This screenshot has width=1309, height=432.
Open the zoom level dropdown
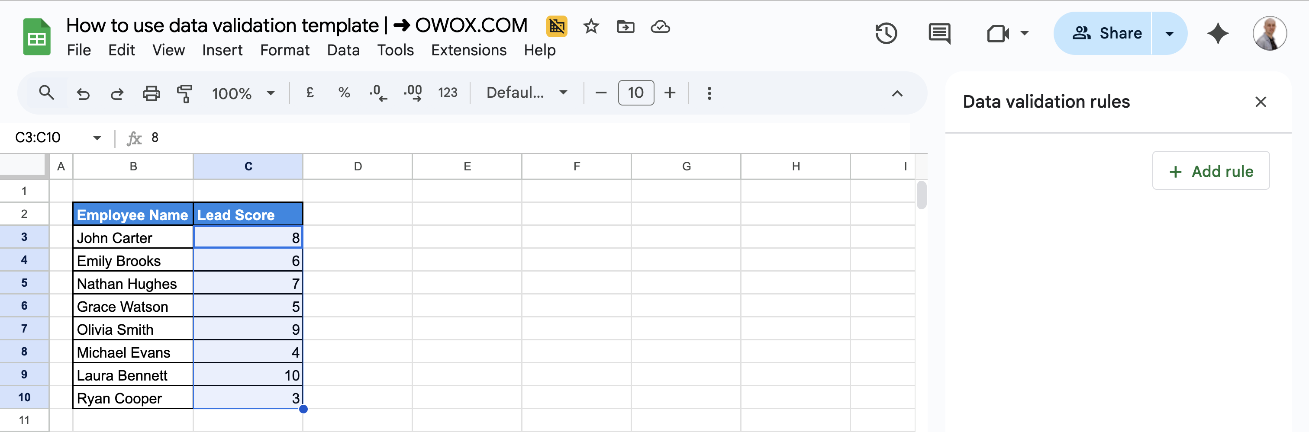point(271,93)
